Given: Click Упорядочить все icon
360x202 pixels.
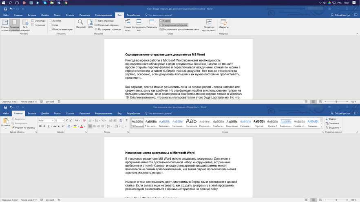Looking at the screenshot, I should click(139, 24).
